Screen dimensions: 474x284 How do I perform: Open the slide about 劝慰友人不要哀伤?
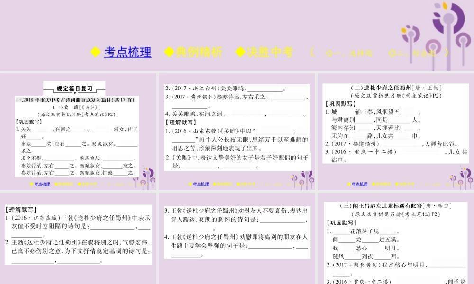click(237, 239)
